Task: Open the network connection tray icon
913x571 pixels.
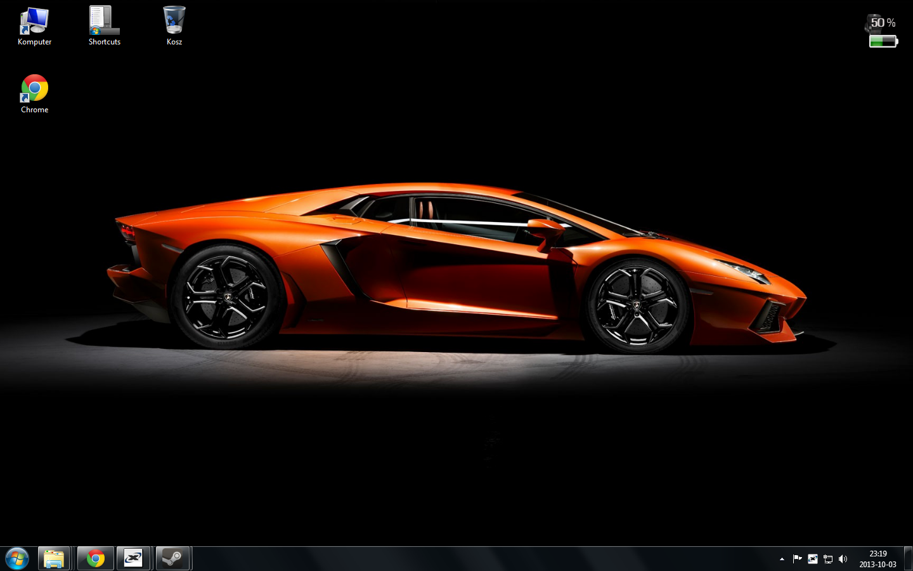Action: (x=828, y=559)
